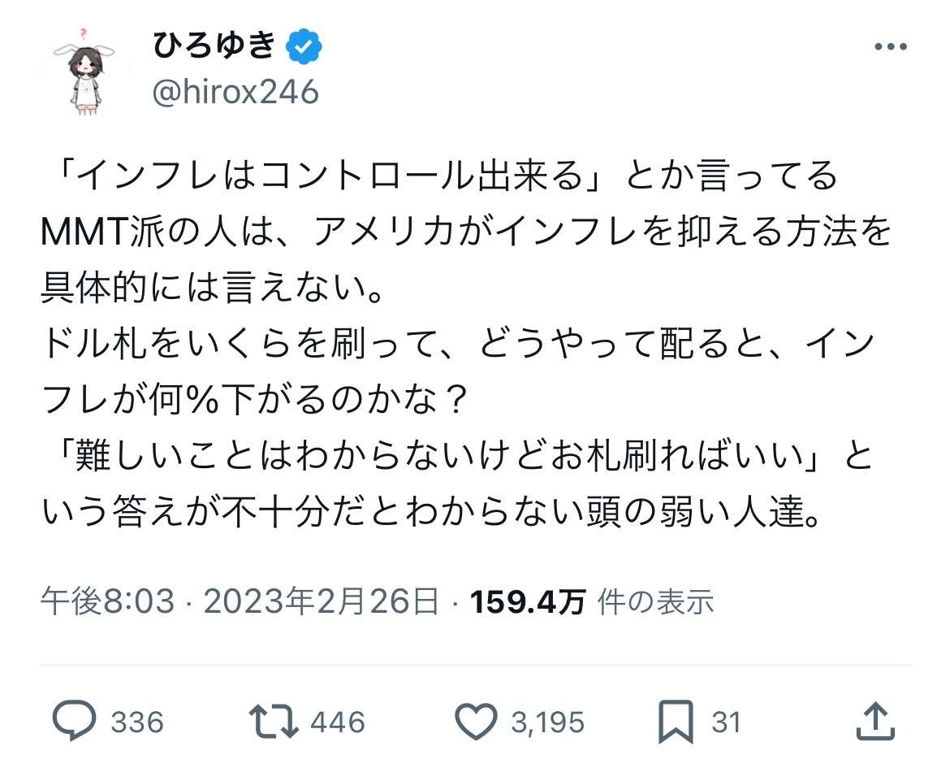
Task: Open the profile via display name ひろゆき
Action: click(214, 47)
